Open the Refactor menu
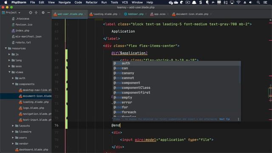 click(91, 3)
